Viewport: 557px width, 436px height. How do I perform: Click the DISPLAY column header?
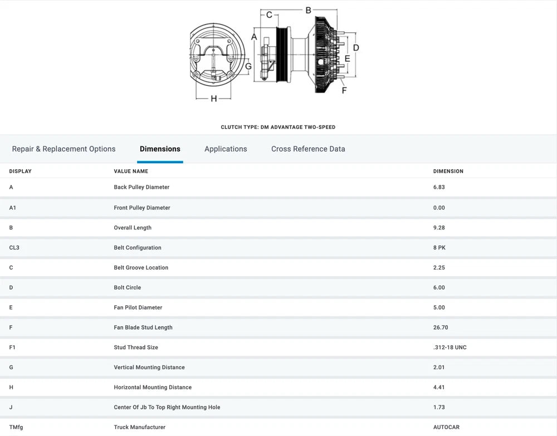point(21,171)
